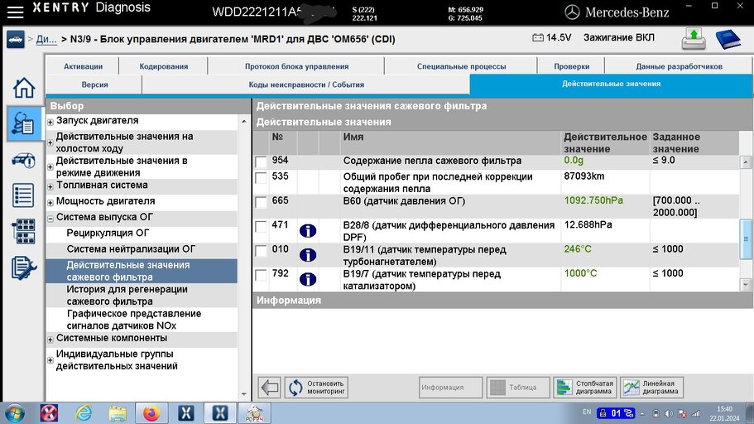The image size is (754, 424).
Task: Open the PDF printer taskbar icon
Action: [254, 413]
